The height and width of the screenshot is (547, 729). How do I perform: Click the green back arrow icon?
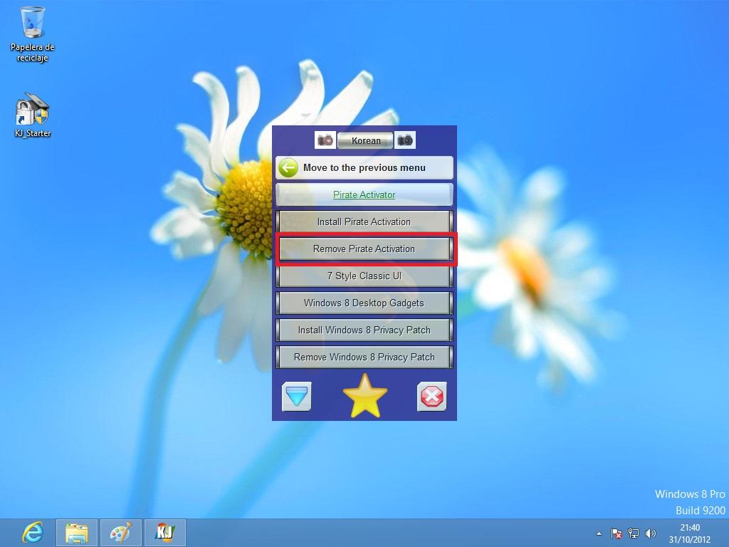point(288,167)
